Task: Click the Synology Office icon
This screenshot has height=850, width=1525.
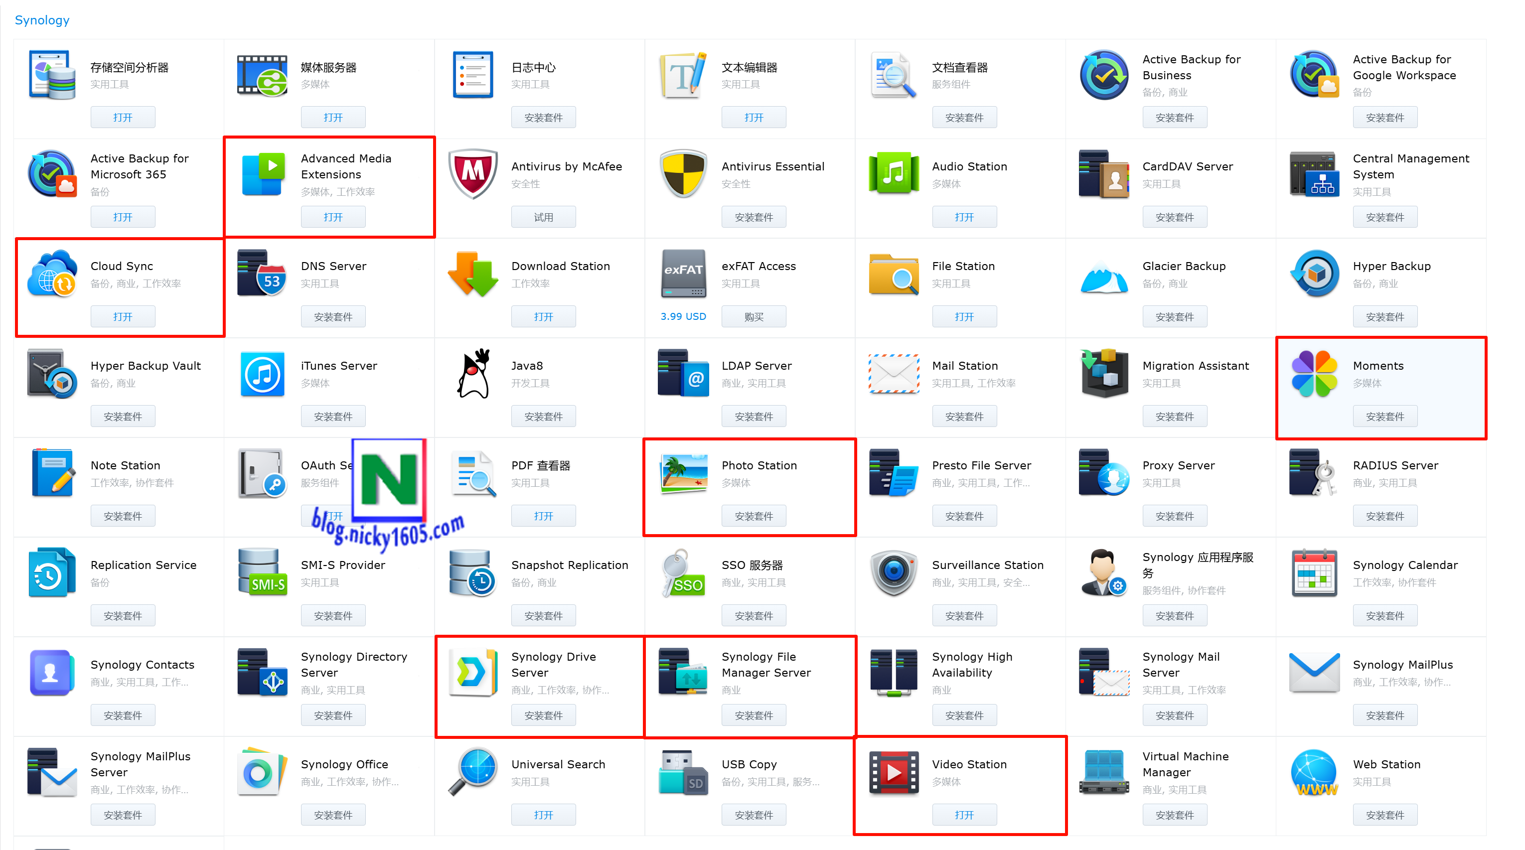Action: point(262,772)
